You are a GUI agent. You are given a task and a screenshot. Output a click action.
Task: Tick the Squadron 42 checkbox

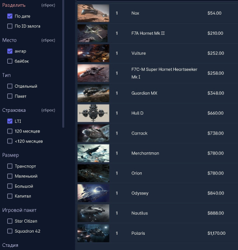[x=10, y=231]
